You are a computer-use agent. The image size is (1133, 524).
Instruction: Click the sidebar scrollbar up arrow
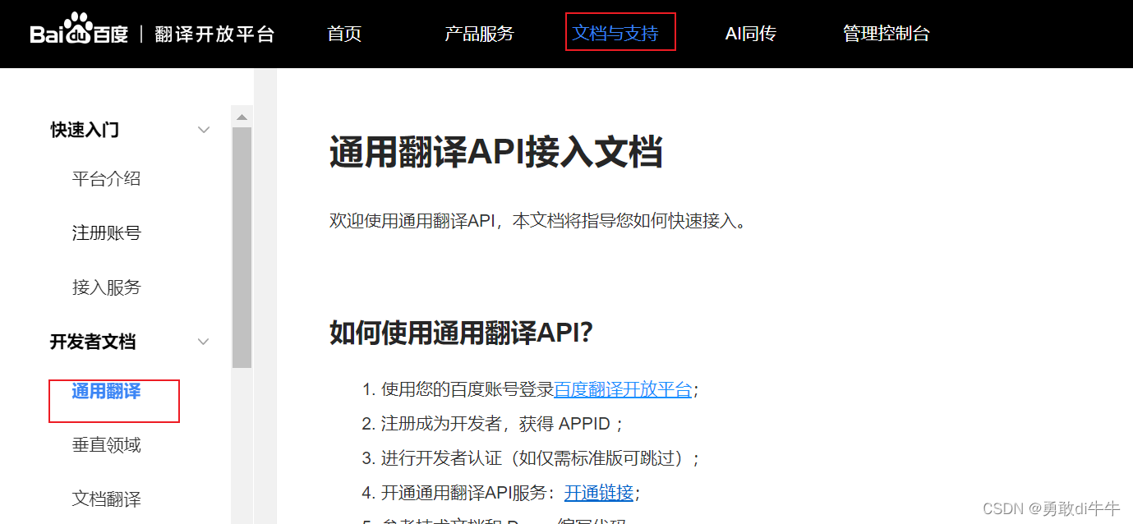(x=242, y=117)
